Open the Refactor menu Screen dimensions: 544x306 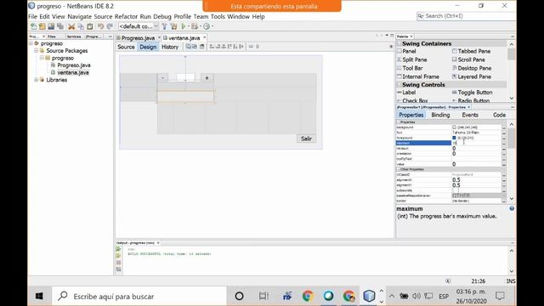pyautogui.click(x=126, y=17)
